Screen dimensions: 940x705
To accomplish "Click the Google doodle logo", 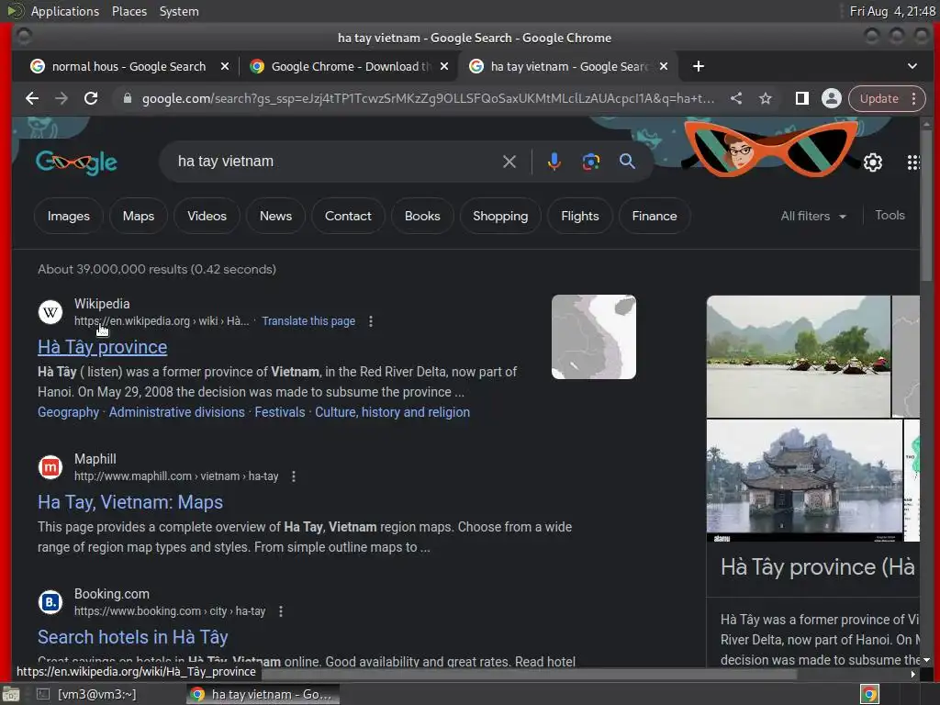I will coord(76,162).
